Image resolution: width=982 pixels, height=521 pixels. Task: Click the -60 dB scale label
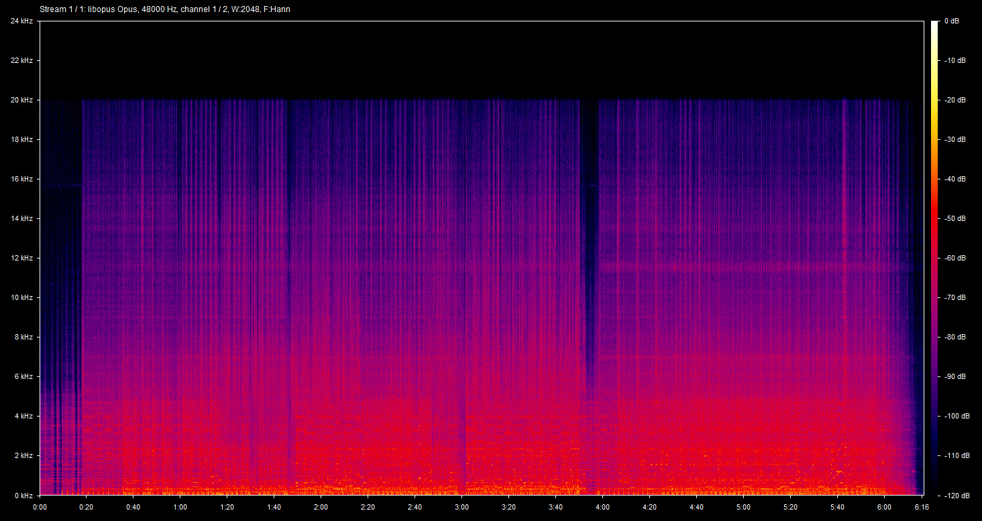[954, 258]
